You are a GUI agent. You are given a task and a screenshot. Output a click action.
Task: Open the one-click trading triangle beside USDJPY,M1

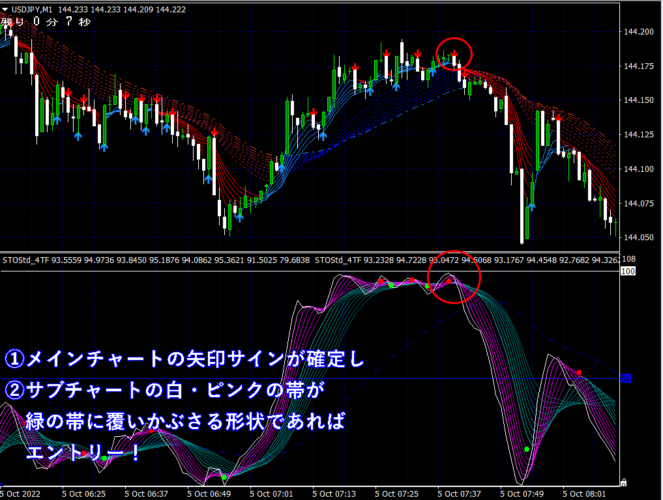(5, 9)
